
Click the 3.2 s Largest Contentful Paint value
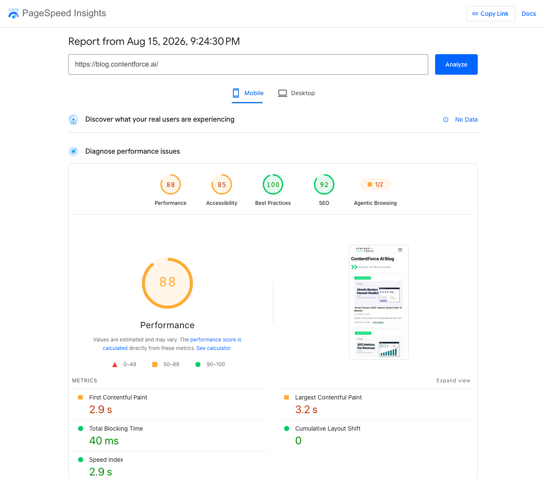306,410
